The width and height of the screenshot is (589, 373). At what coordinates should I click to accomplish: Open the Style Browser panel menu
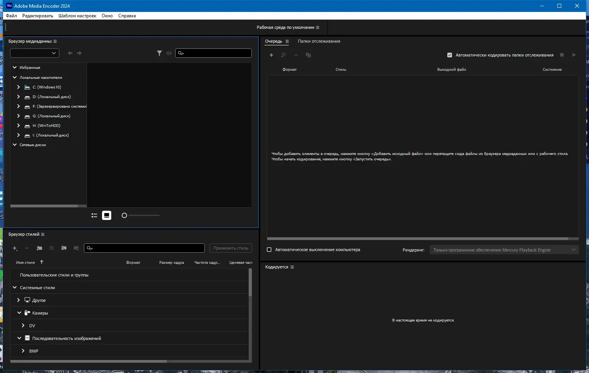point(43,234)
